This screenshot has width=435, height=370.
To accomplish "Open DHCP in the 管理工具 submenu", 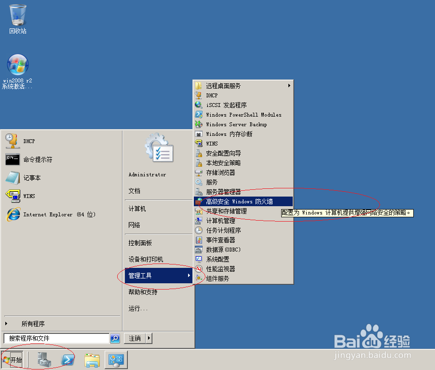I will (243, 95).
